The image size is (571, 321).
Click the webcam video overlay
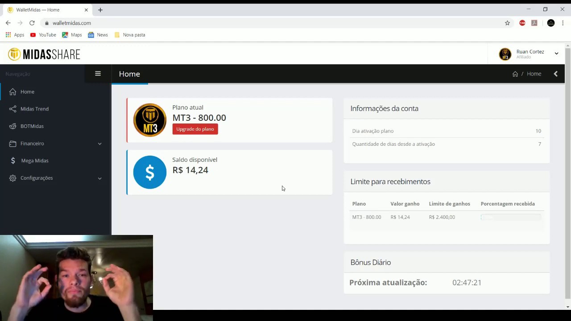click(x=76, y=278)
